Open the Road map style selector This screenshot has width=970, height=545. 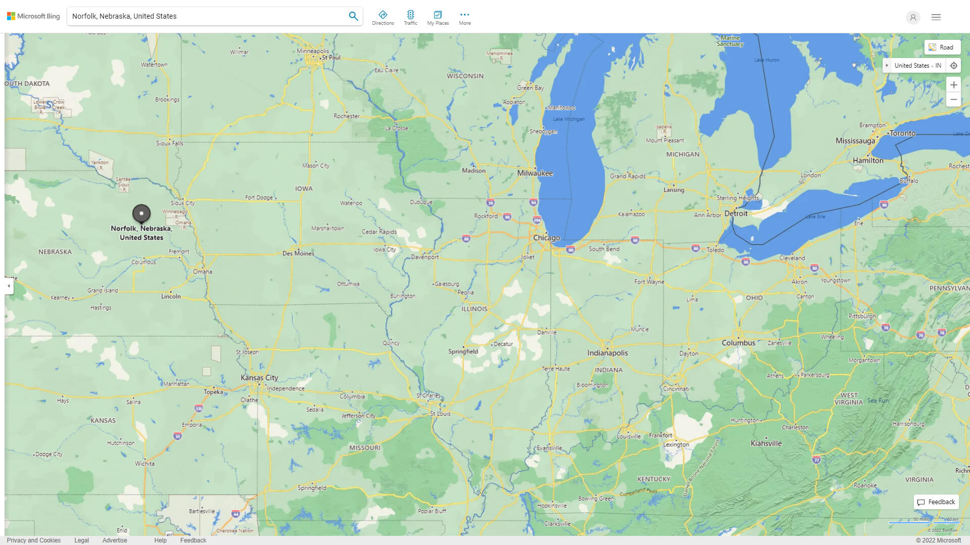point(942,46)
